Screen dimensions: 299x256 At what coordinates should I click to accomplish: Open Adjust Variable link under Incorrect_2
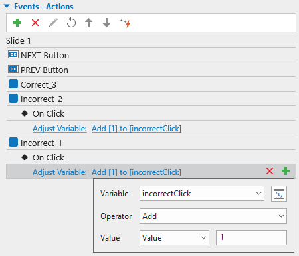point(60,129)
